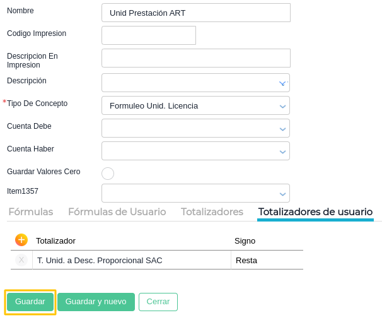Select the T. Unid. a Desc. Proporcional SAC cell
The height and width of the screenshot is (320, 382).
point(131,260)
